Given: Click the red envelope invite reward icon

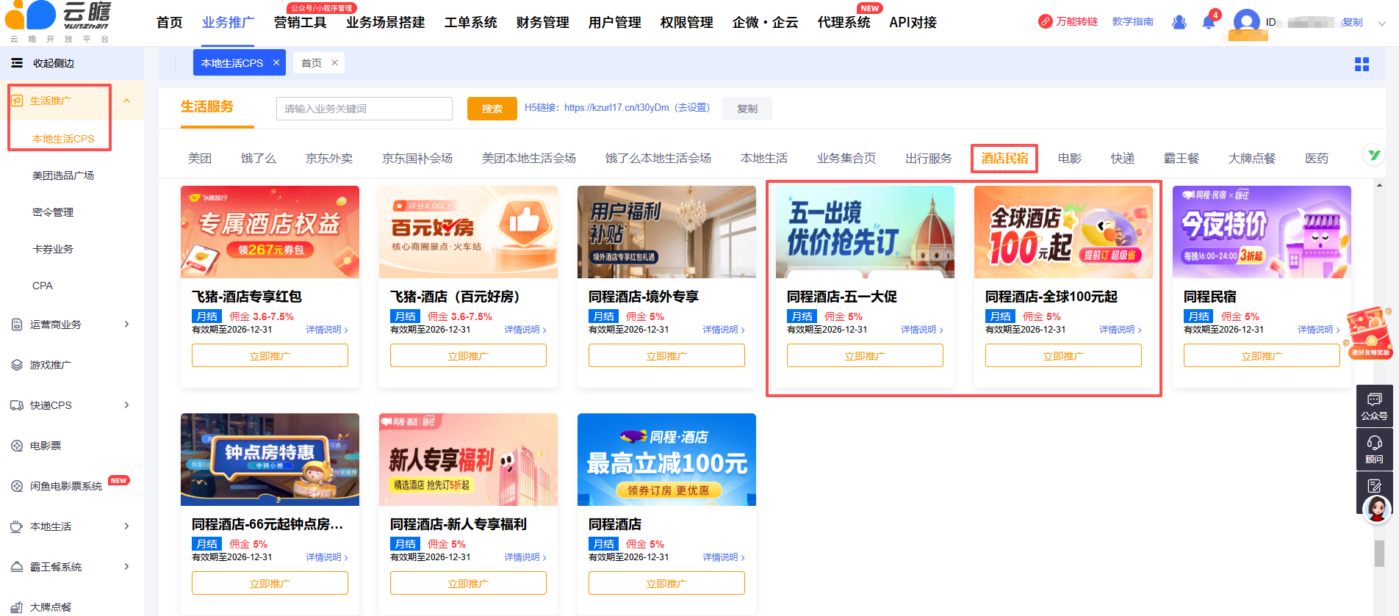Looking at the screenshot, I should (1370, 333).
